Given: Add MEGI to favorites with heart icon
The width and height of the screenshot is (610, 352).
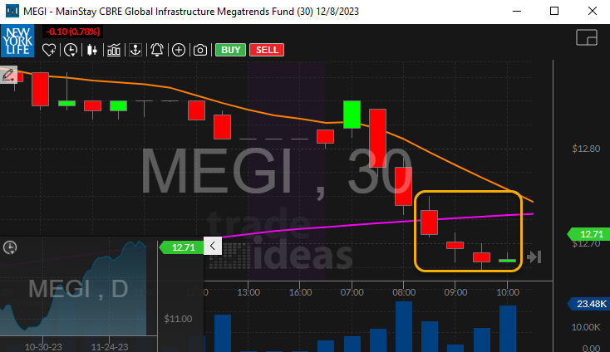Looking at the screenshot, I should point(49,50).
